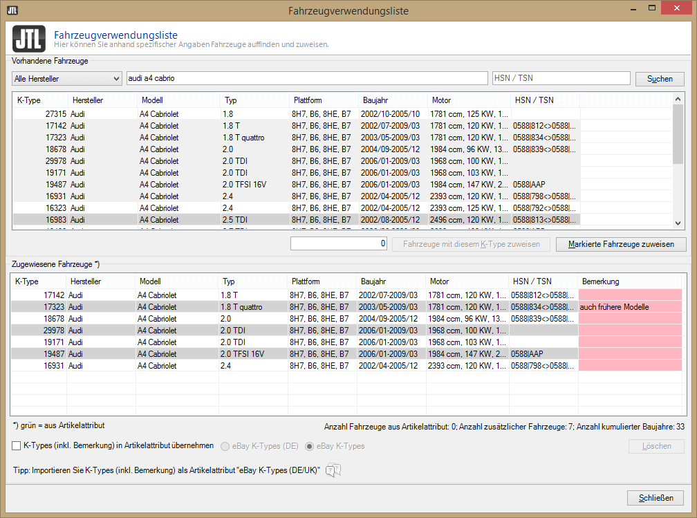Click the tip help speech-bubble icon

333,470
